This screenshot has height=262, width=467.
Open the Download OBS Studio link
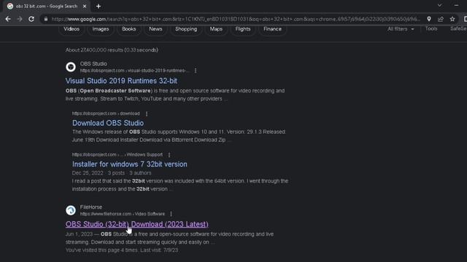point(108,123)
